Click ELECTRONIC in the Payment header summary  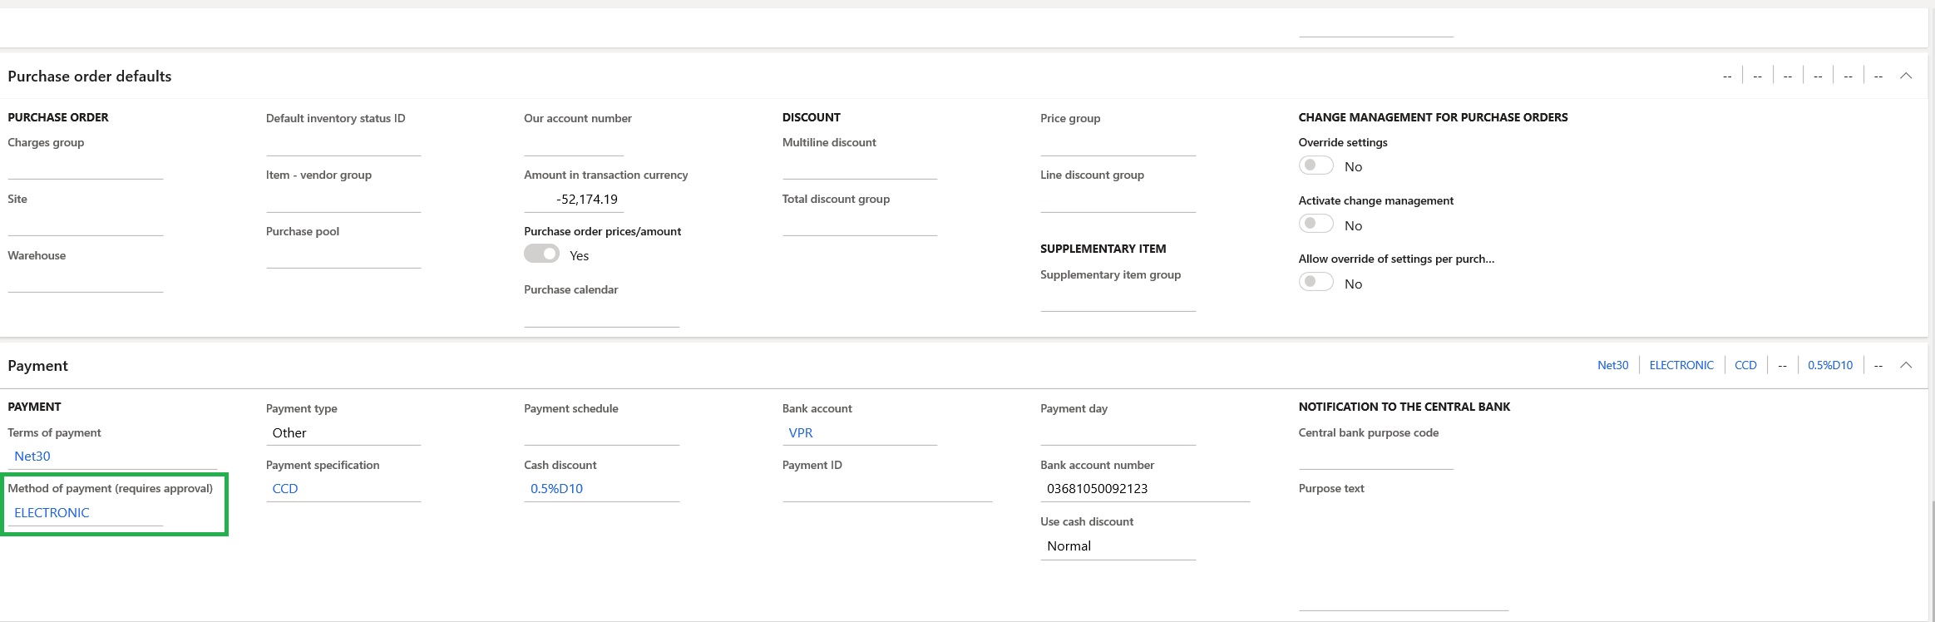[1681, 365]
